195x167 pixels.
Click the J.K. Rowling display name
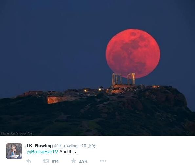39,146
